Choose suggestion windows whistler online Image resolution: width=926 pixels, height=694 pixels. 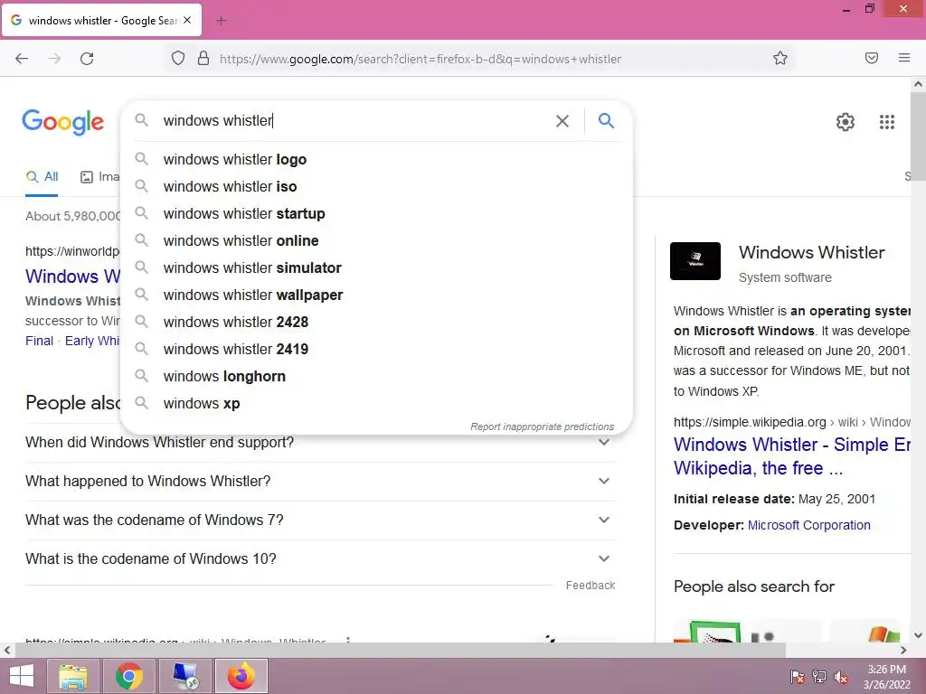pyautogui.click(x=375, y=240)
